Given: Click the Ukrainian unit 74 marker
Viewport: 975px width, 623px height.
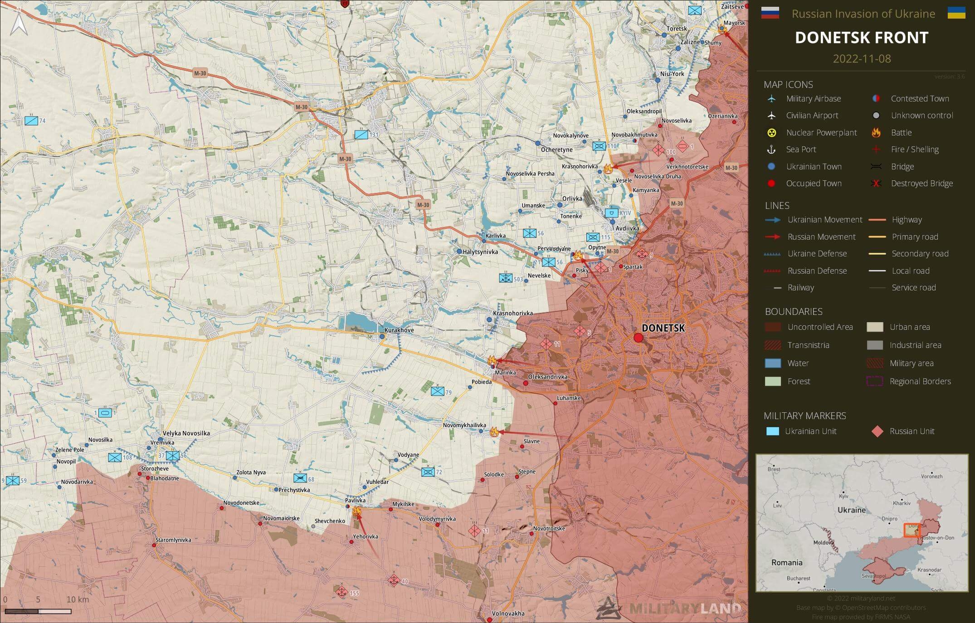Looking at the screenshot, I should coord(31,121).
